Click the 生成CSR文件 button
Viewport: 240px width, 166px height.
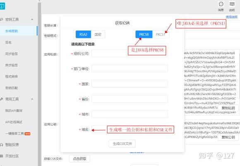tap(122, 144)
